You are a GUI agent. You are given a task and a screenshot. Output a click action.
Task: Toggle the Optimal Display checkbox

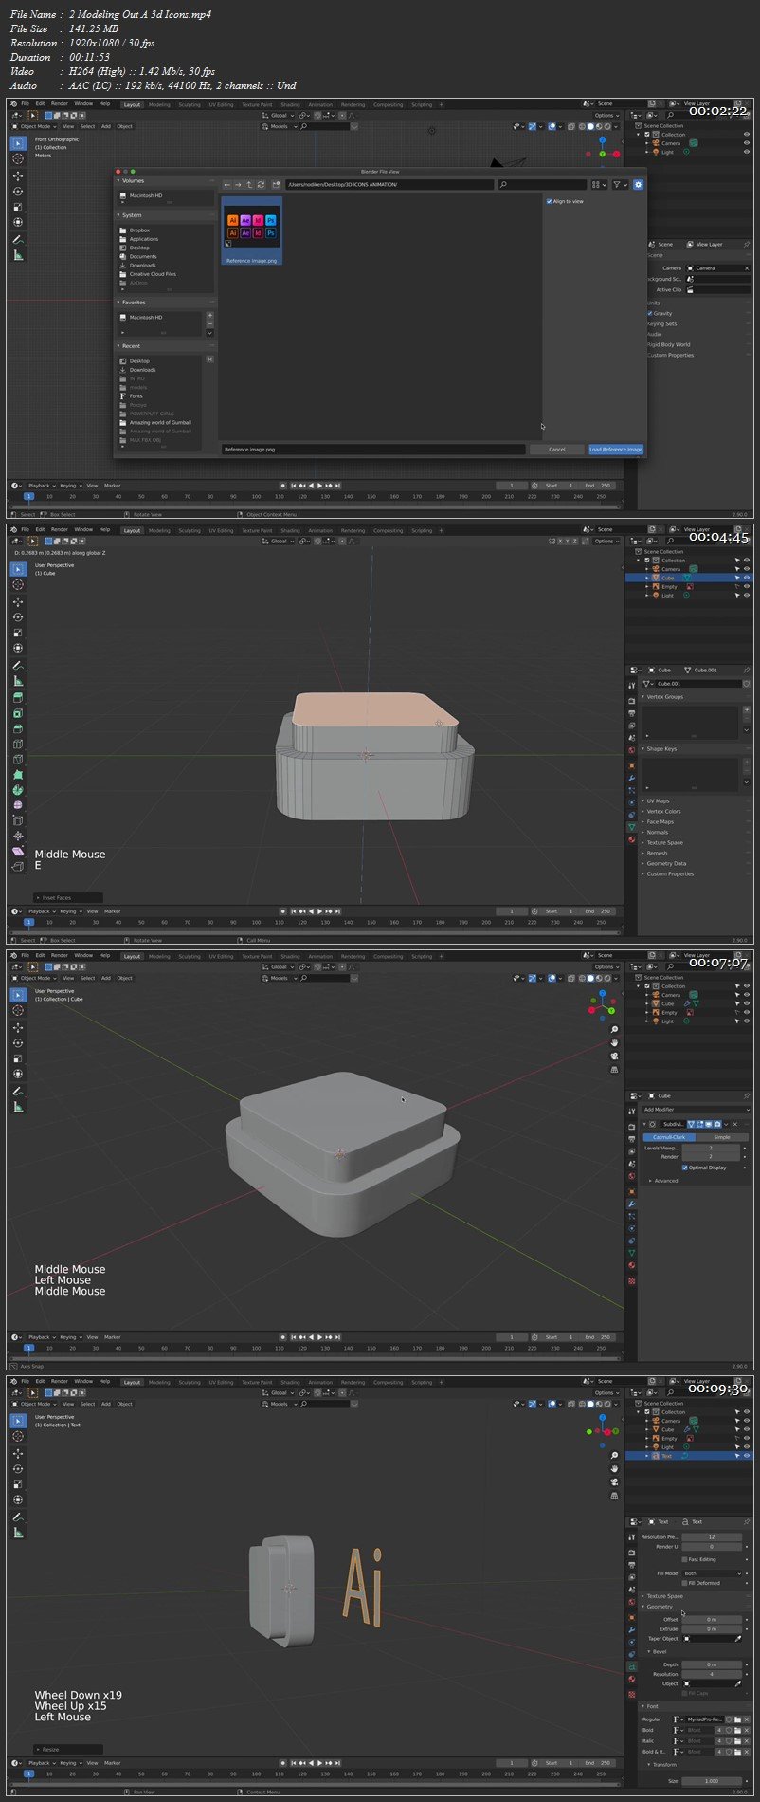click(x=684, y=1168)
